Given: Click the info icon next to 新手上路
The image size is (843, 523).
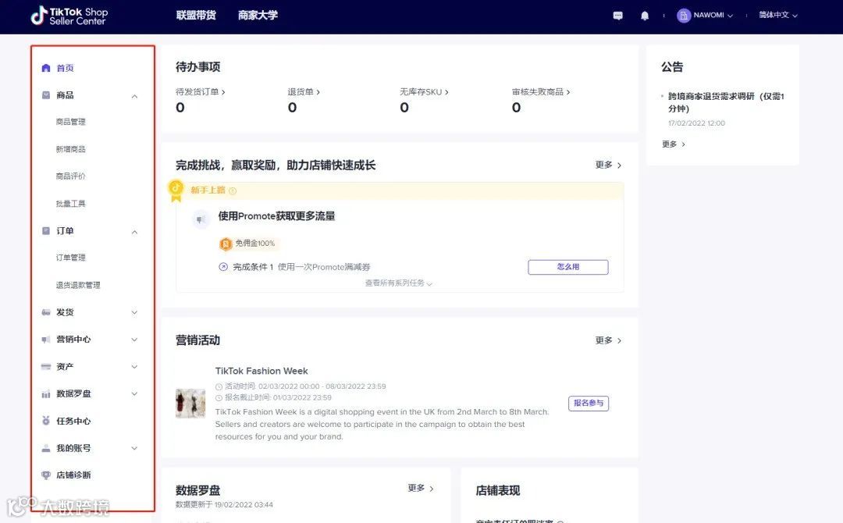Looking at the screenshot, I should tap(233, 190).
